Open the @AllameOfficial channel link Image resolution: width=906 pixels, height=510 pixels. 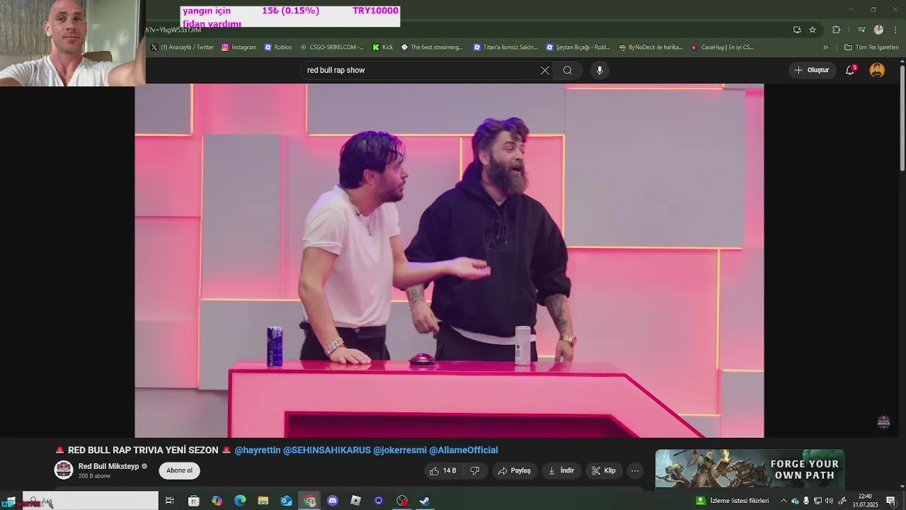(x=464, y=450)
